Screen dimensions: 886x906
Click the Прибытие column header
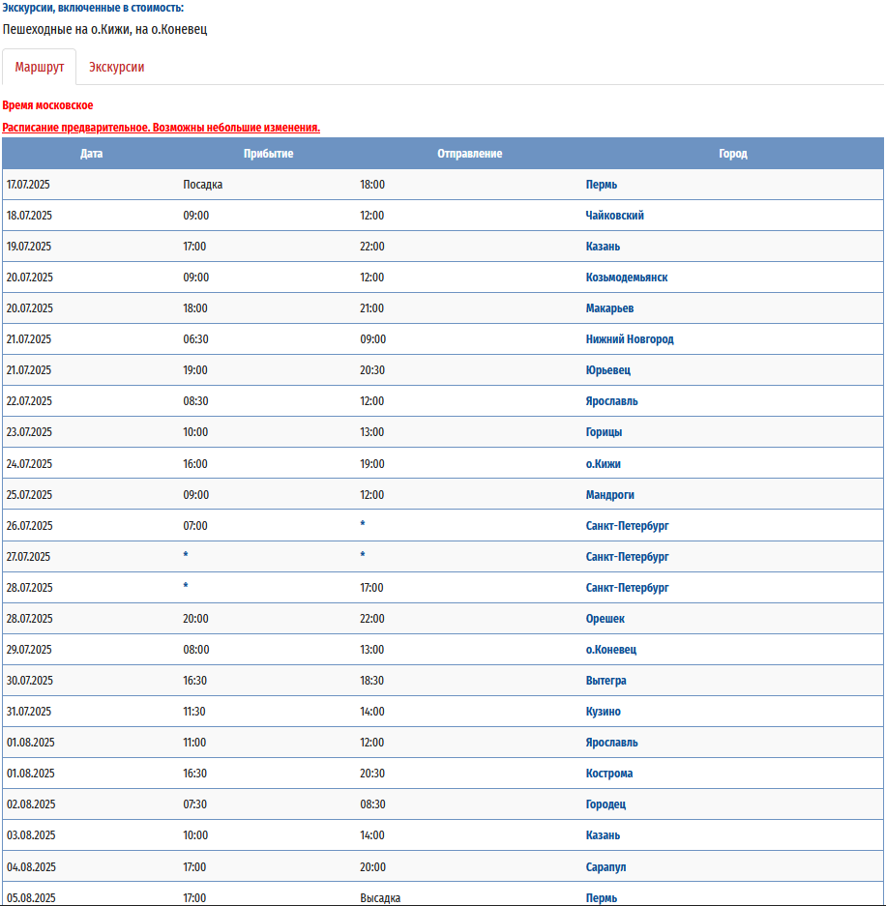pyautogui.click(x=268, y=154)
